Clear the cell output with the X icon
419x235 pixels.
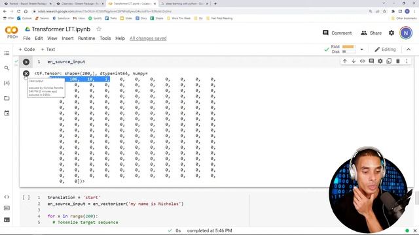pos(26,74)
